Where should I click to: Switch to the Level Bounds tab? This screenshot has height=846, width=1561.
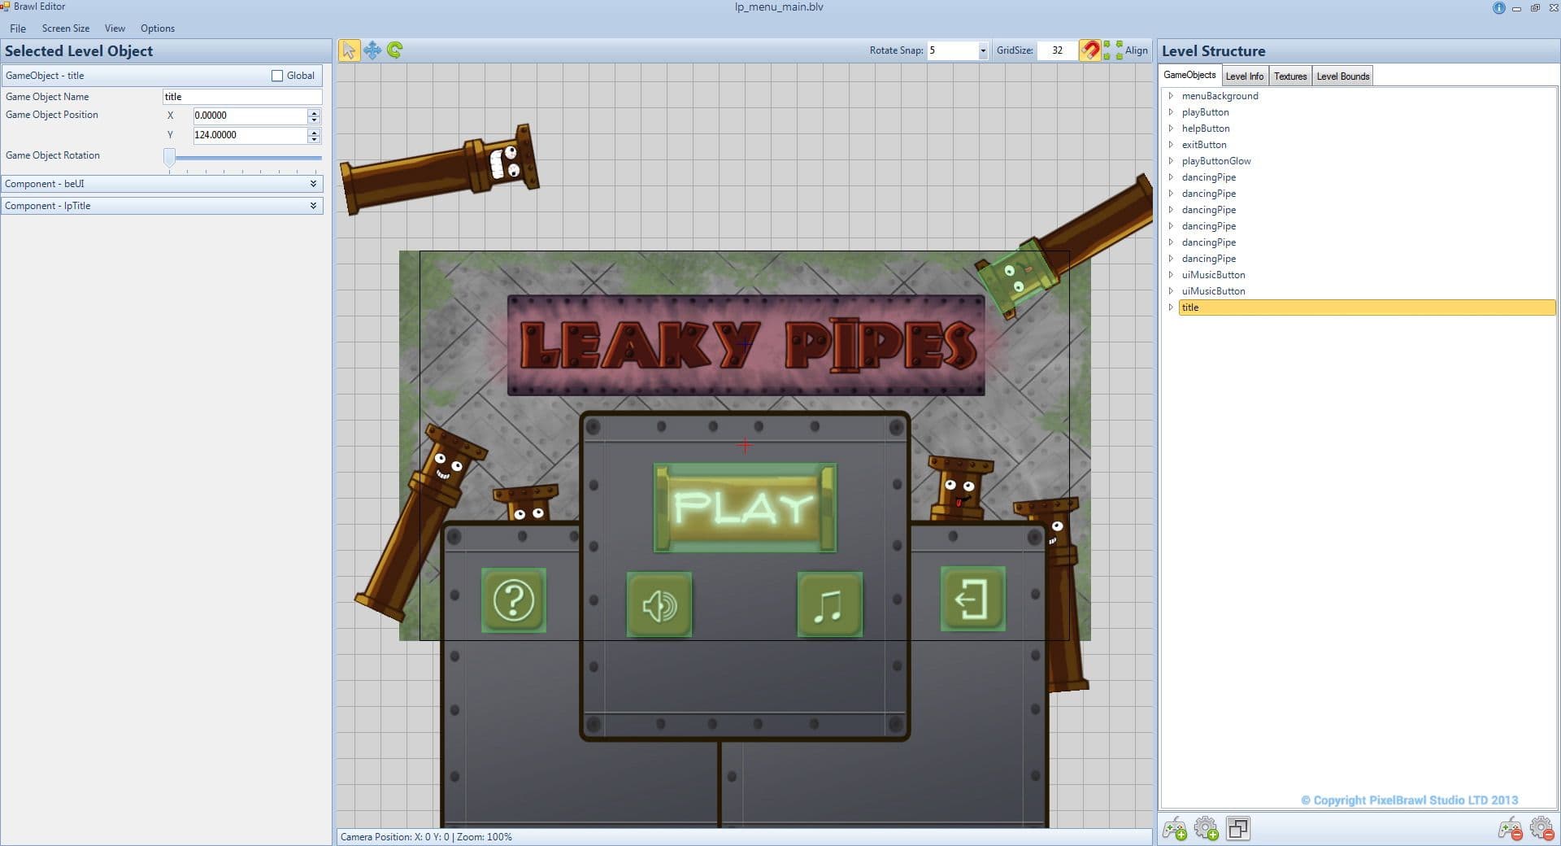point(1343,76)
